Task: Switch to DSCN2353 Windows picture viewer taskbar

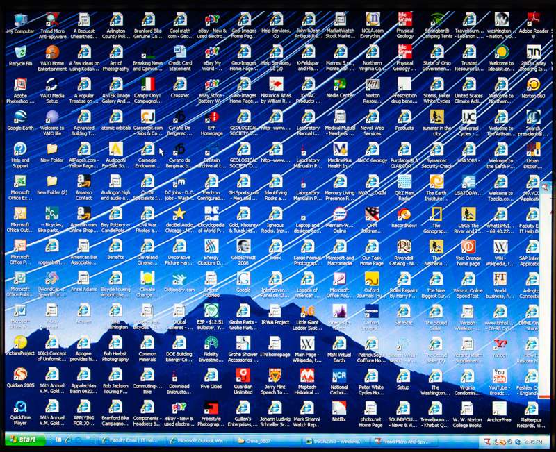Action: pyautogui.click(x=338, y=442)
